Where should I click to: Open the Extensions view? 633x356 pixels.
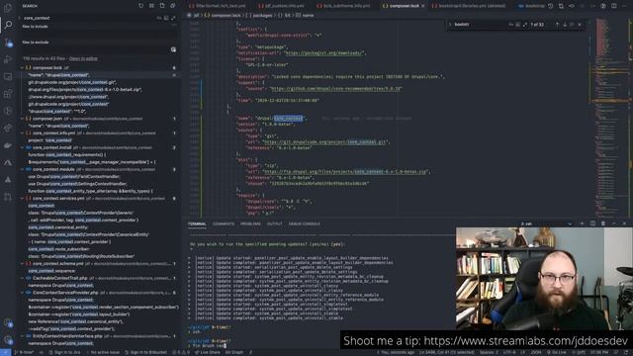tap(8, 94)
